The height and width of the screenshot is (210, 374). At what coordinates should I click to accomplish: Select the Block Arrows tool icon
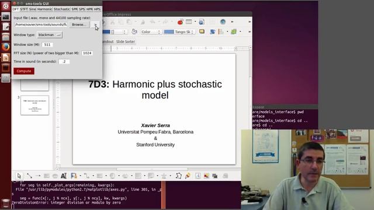(125, 176)
